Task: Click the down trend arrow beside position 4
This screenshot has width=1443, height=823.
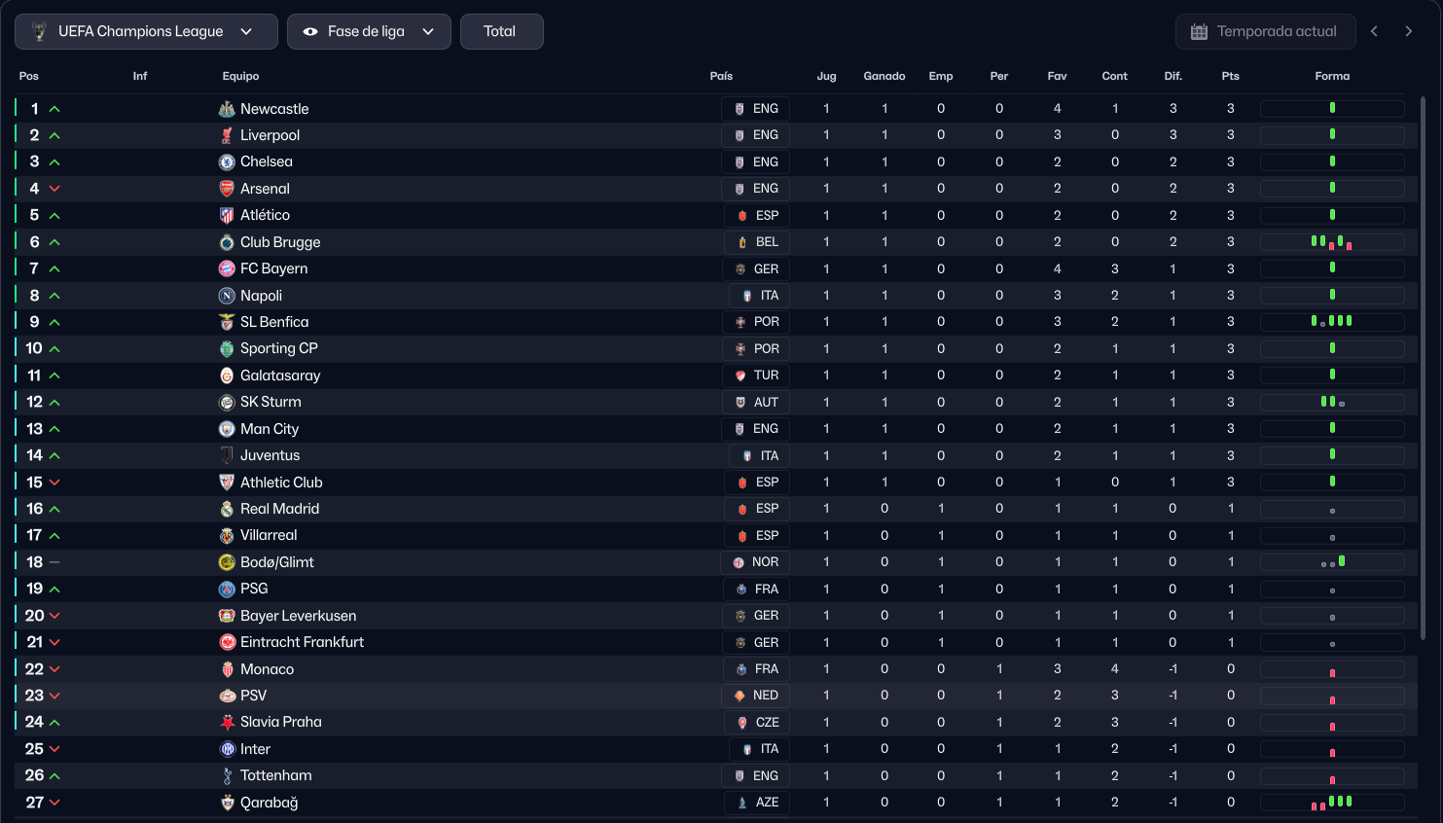Action: [54, 189]
